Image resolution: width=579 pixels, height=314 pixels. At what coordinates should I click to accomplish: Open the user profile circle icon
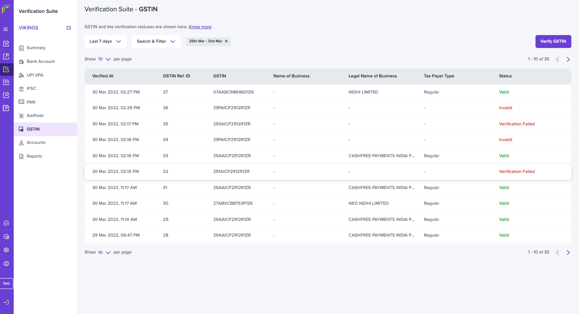coord(6,264)
